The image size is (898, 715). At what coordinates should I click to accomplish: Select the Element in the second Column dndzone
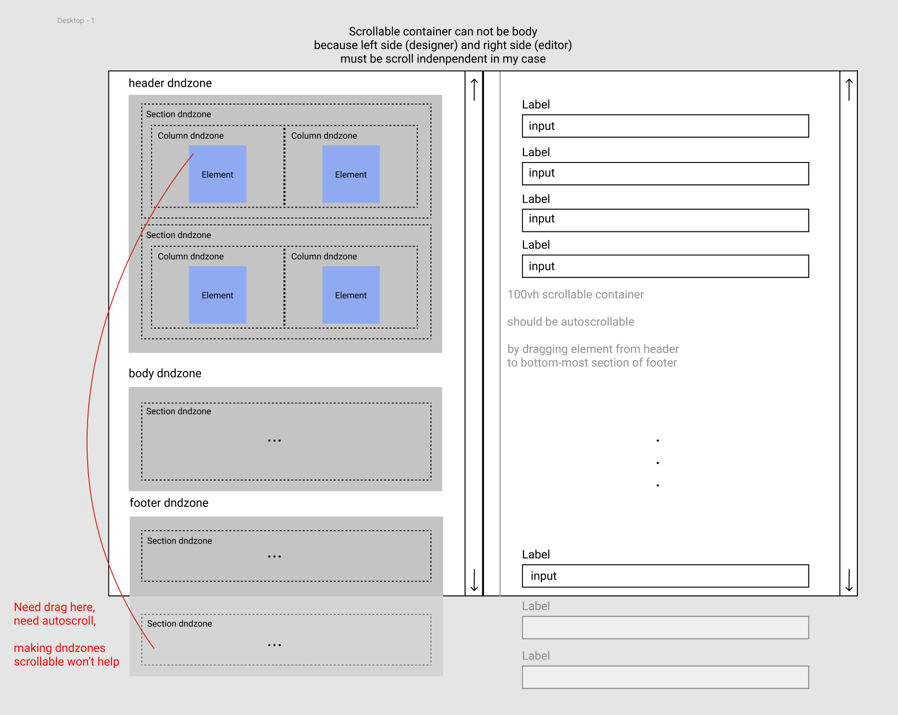coord(351,174)
